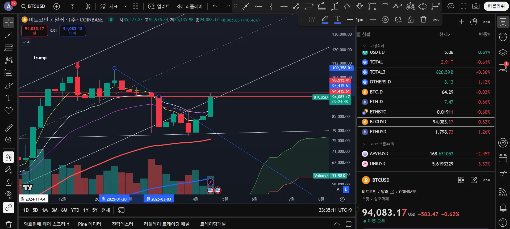
Task: Select the fib retracement favorite tool
Action: tap(309, 6)
